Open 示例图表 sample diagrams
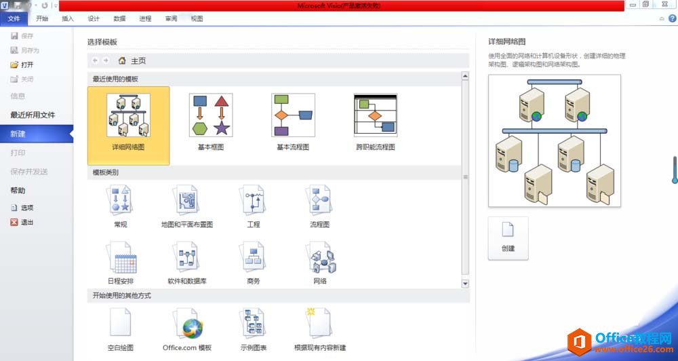This screenshot has width=678, height=361. (x=254, y=329)
